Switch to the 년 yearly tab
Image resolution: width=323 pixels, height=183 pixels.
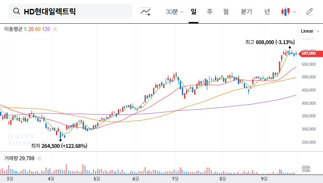click(x=267, y=11)
